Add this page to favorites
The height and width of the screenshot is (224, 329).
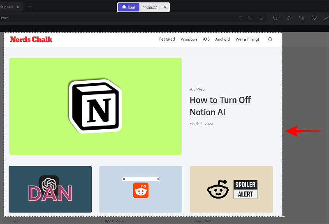(261, 18)
